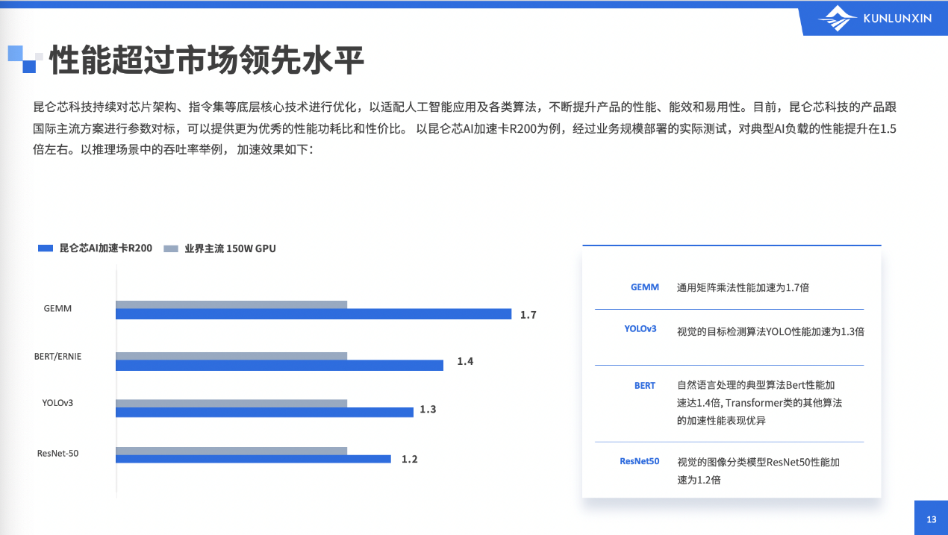The height and width of the screenshot is (535, 948).
Task: Click the blue GEMM heading in the right panel
Action: (645, 287)
